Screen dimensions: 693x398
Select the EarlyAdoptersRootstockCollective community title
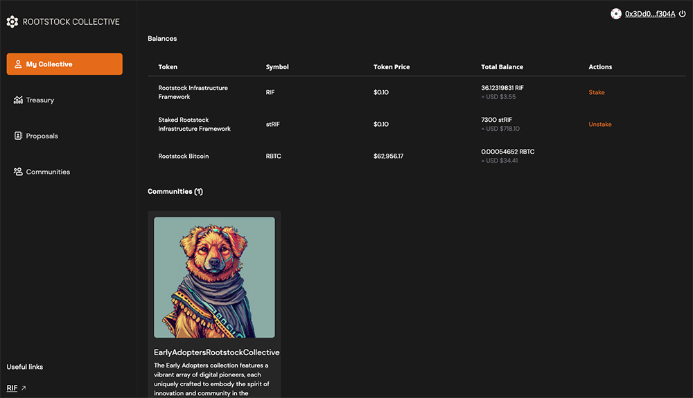pyautogui.click(x=216, y=352)
